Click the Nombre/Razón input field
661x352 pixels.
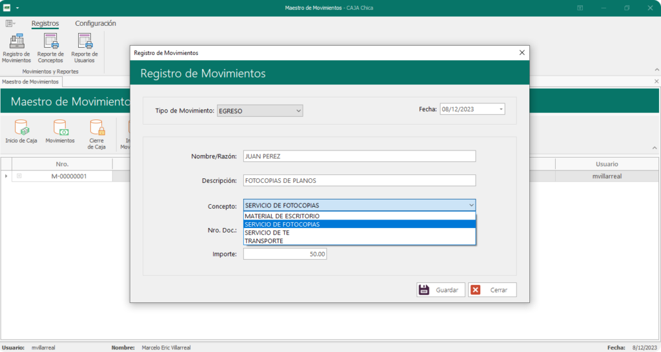point(359,156)
